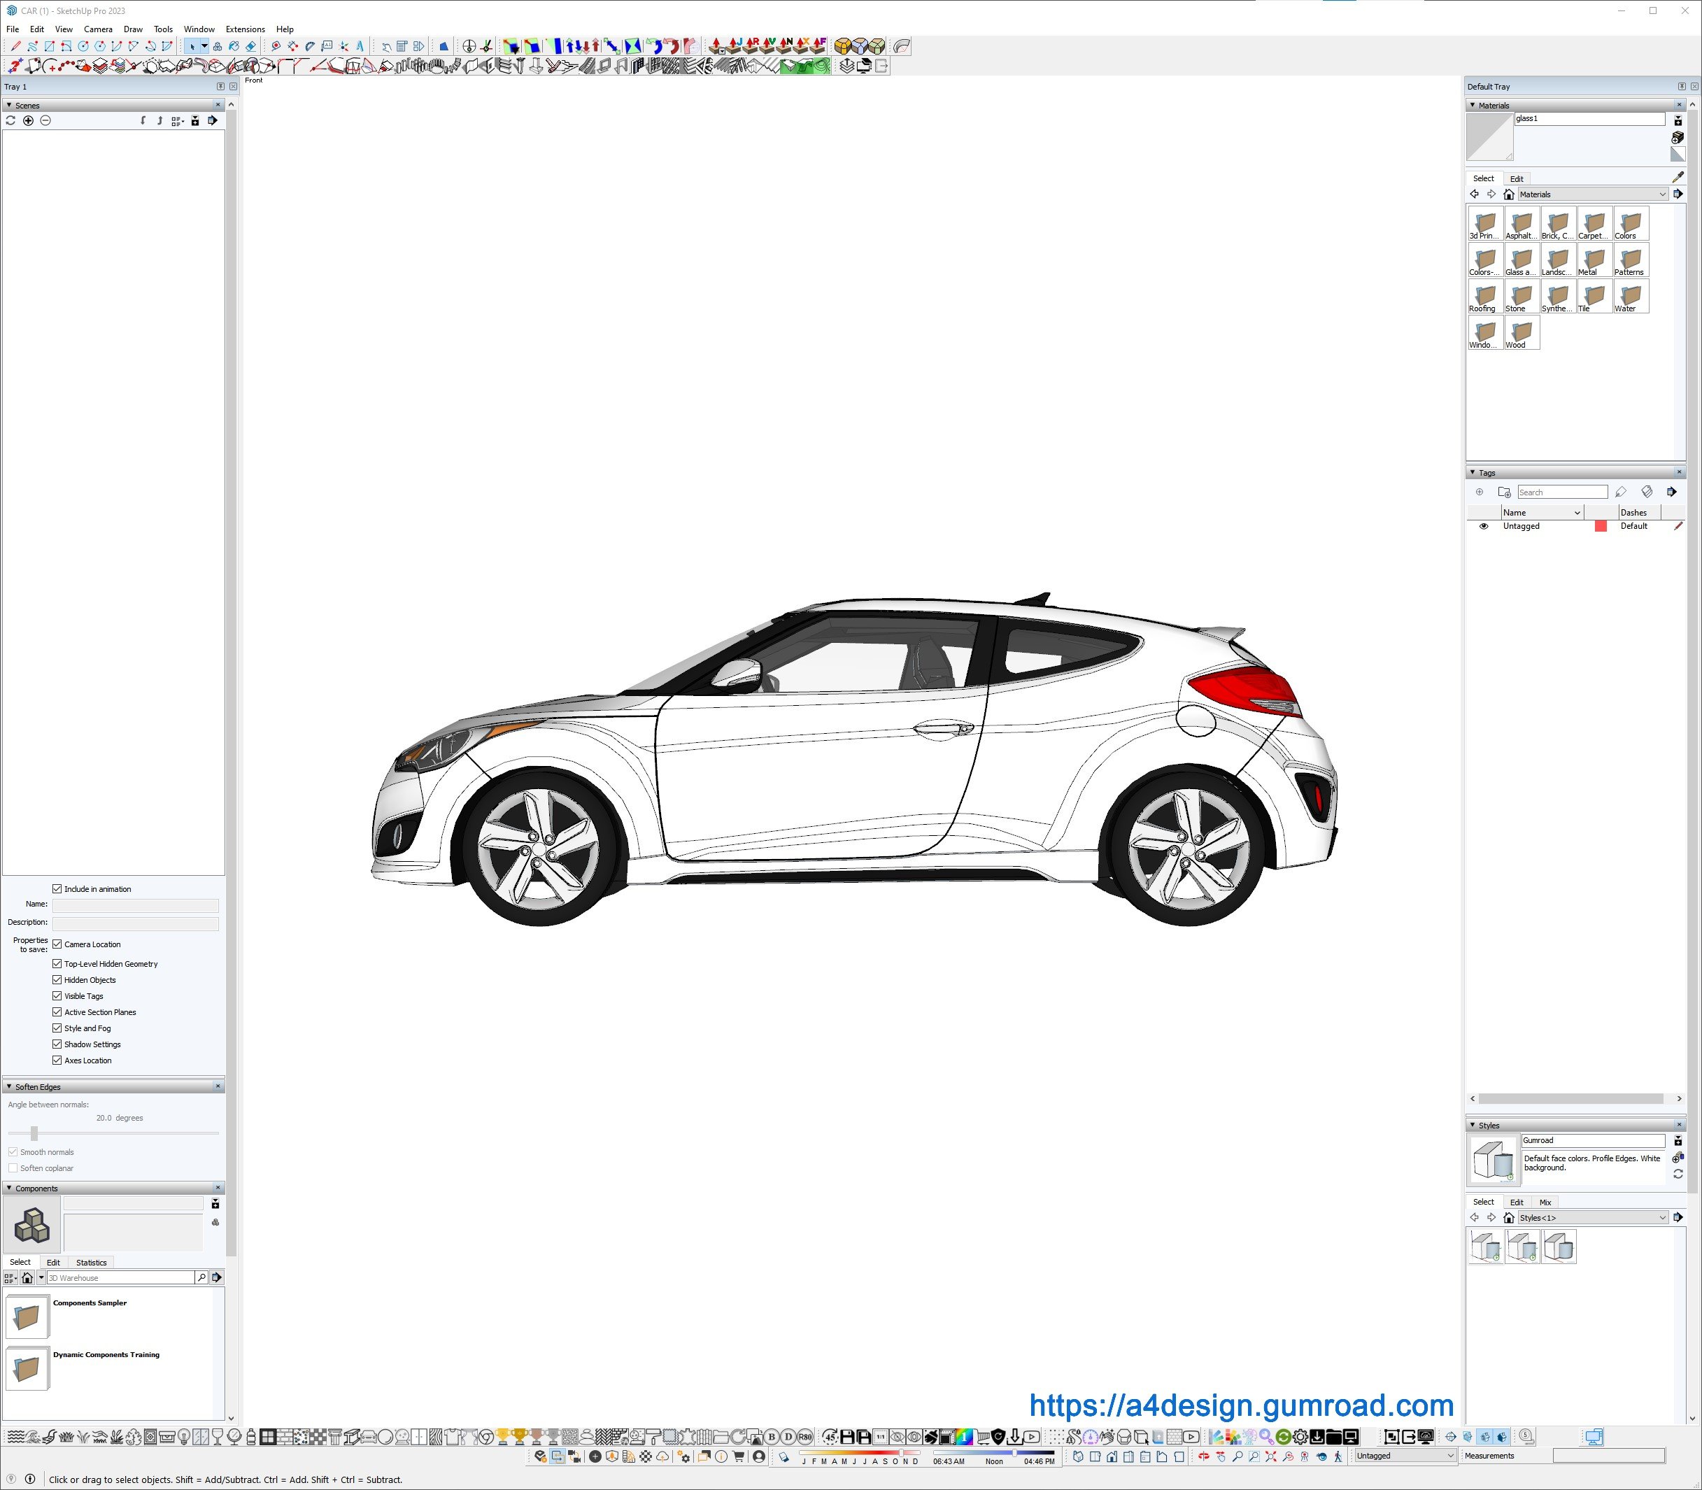Click the Add Tag icon in Tags panel
The image size is (1702, 1490).
(x=1479, y=492)
